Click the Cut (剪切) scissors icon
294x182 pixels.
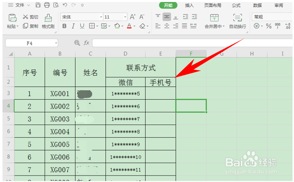pos(25,17)
